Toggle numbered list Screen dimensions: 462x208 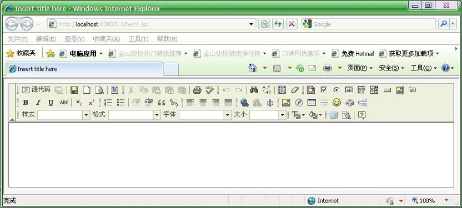pos(108,103)
